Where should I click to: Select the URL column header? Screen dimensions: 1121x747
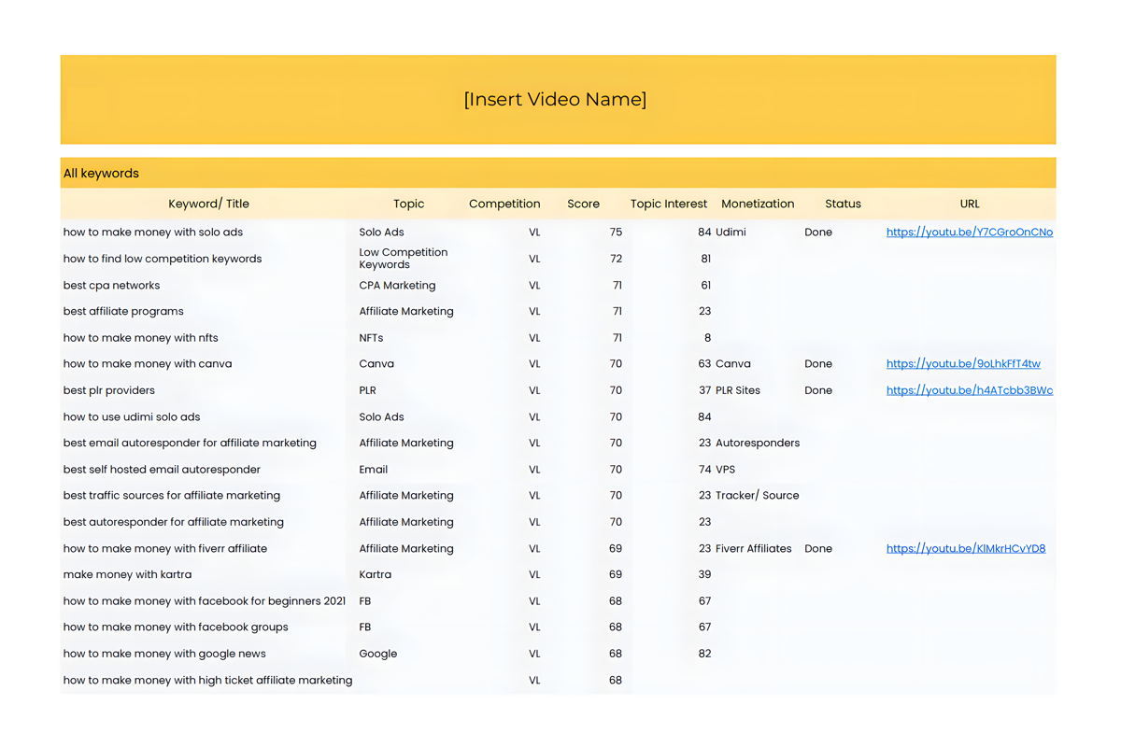(969, 204)
